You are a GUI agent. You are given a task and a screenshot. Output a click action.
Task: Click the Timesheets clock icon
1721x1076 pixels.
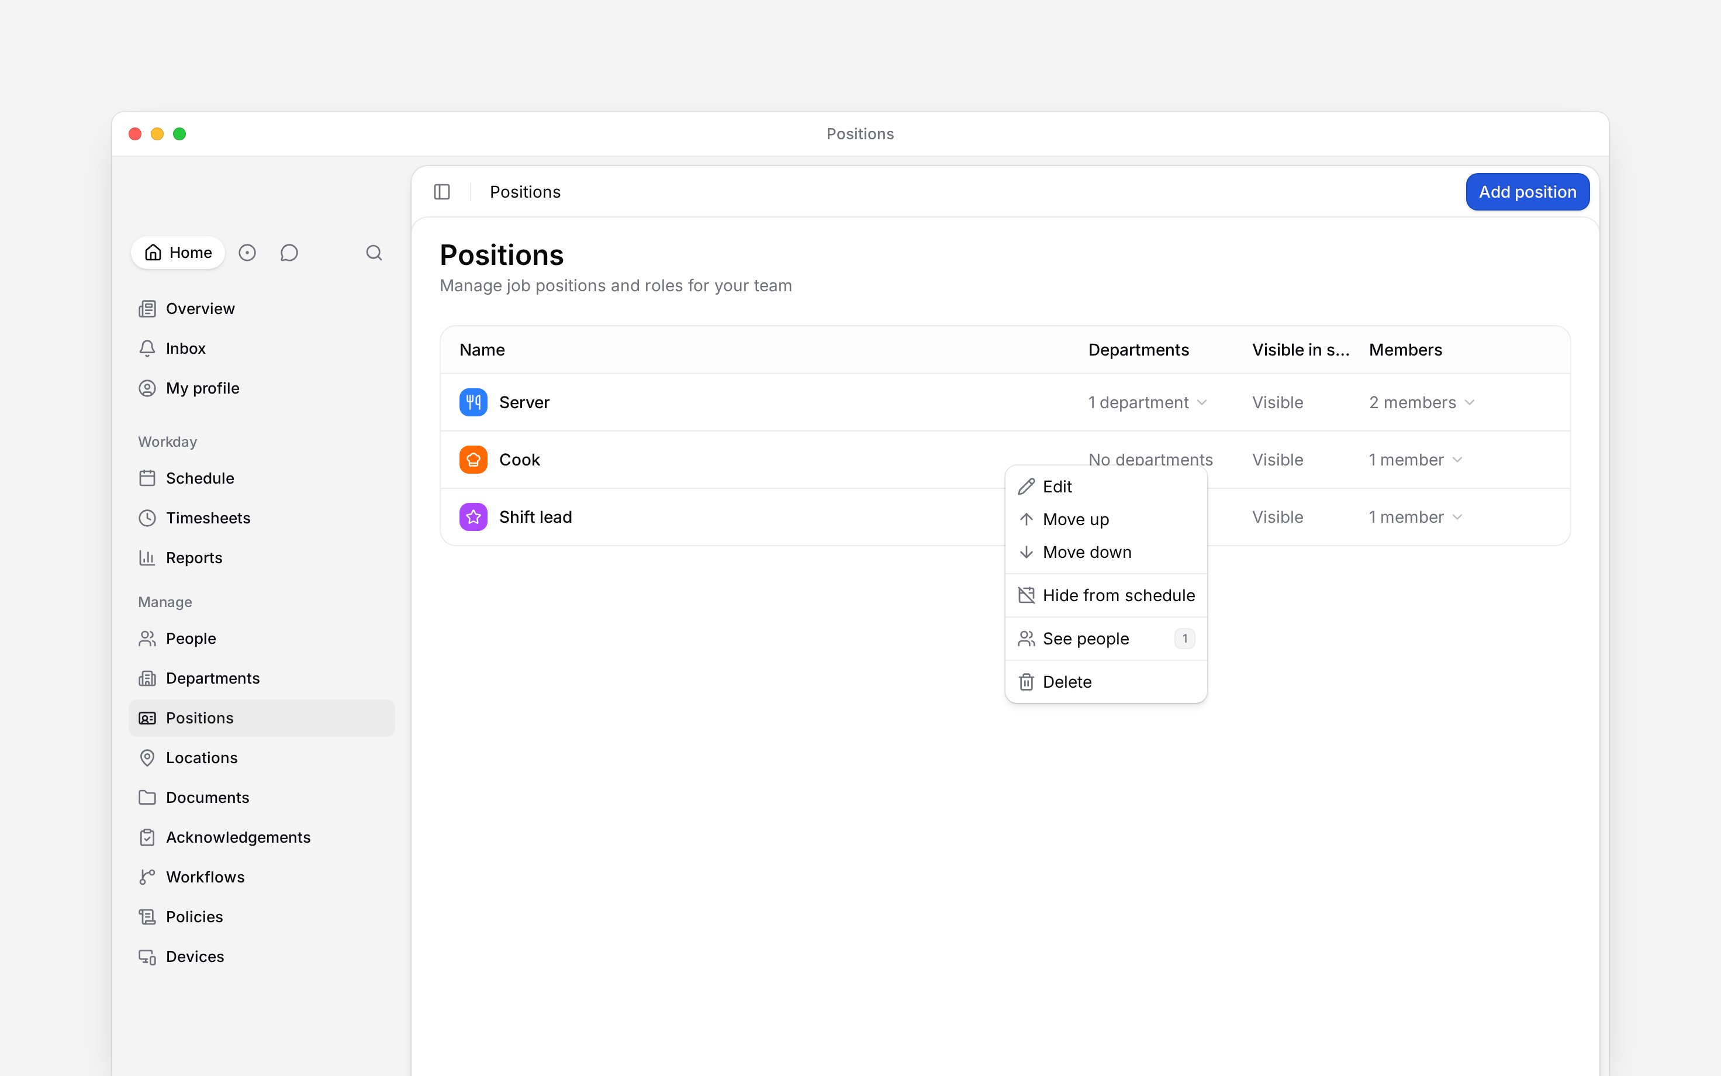(147, 518)
